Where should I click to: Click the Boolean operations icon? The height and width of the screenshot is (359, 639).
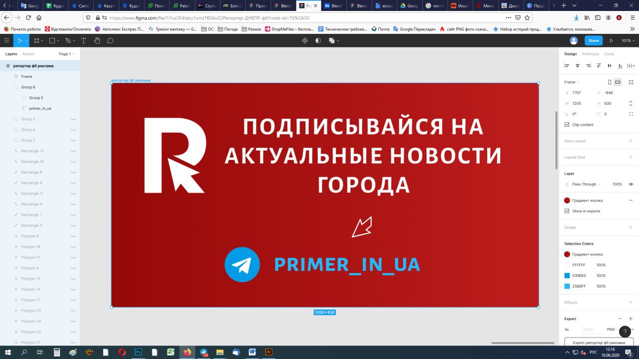coord(331,40)
